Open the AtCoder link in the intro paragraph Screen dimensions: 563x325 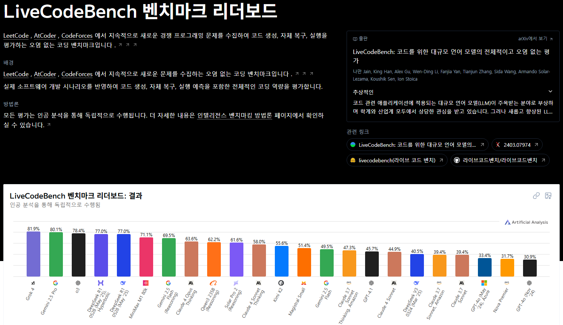pyautogui.click(x=45, y=35)
